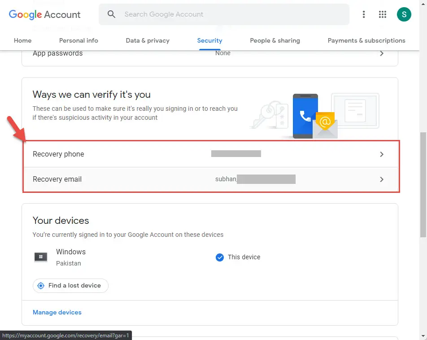Click the search magnifier icon
Image resolution: width=427 pixels, height=340 pixels.
[x=111, y=14]
